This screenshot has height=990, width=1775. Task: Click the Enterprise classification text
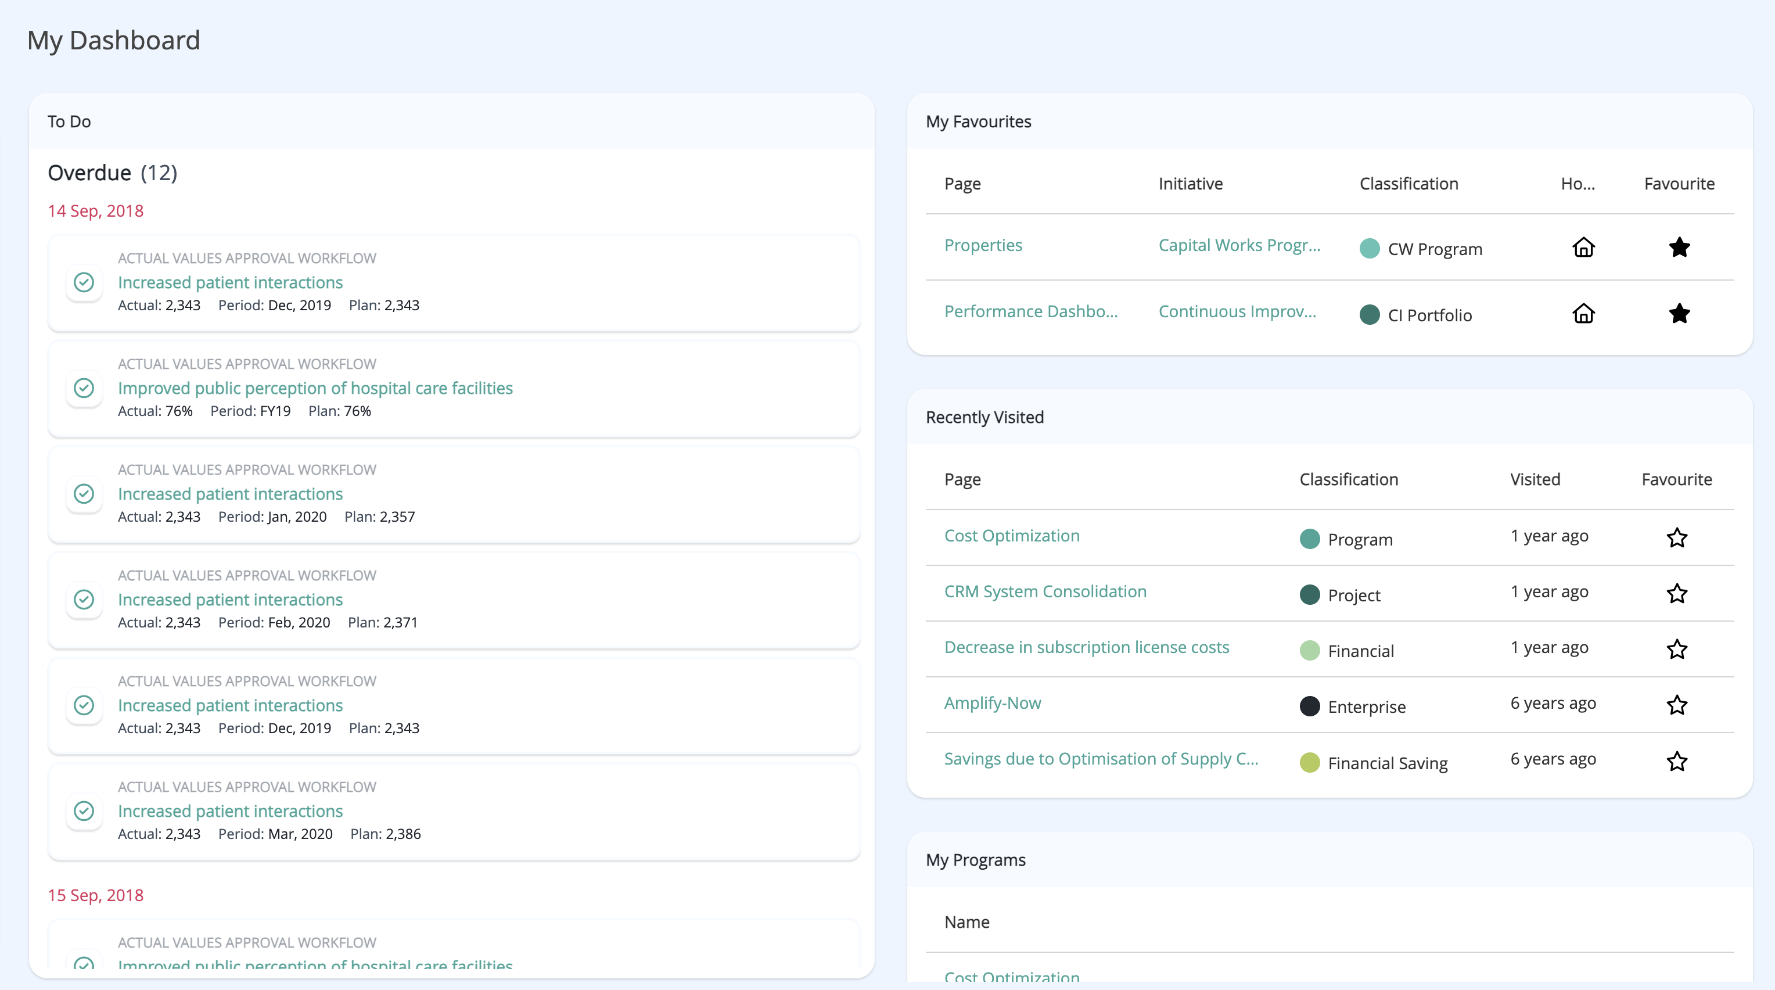(1367, 707)
